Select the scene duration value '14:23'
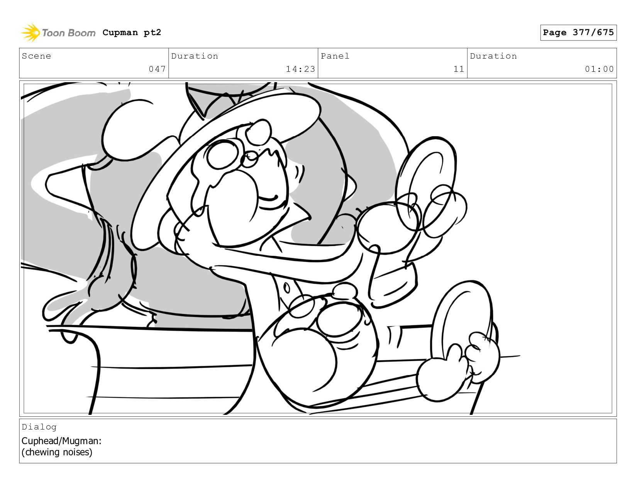 pos(300,69)
